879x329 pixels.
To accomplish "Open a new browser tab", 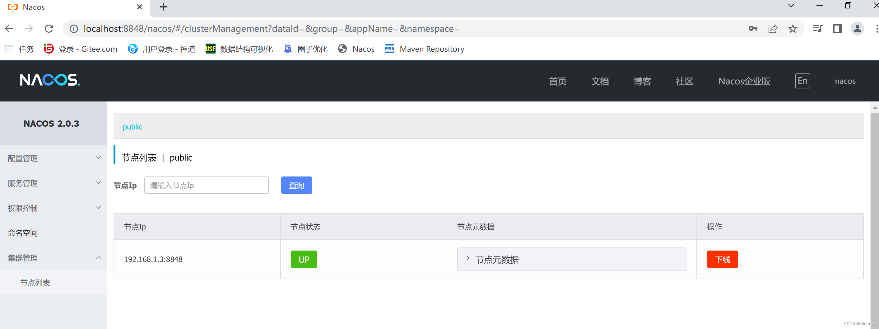I will pyautogui.click(x=163, y=7).
